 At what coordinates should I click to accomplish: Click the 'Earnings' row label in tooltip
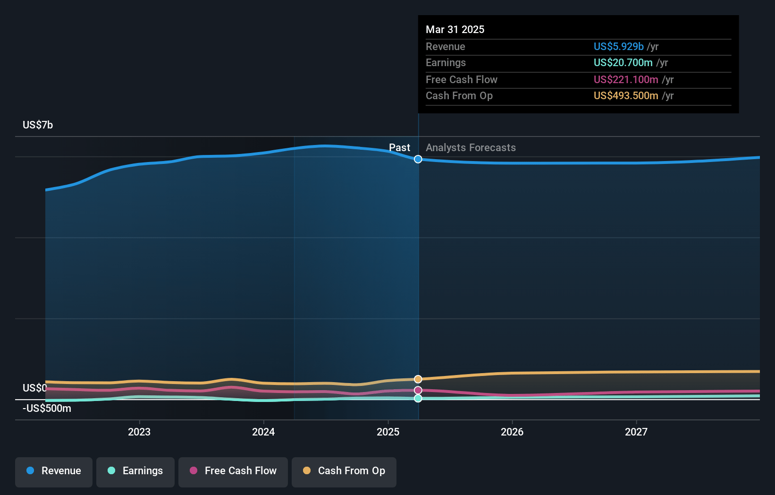(446, 62)
